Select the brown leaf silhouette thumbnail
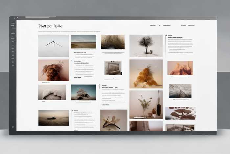The image size is (230, 154). [180, 113]
